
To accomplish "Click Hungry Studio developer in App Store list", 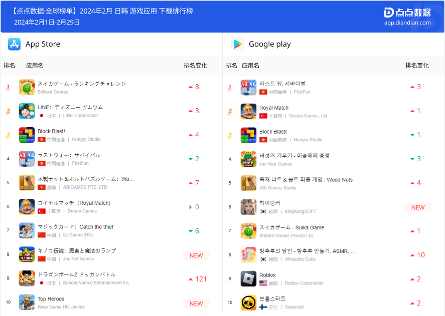I will (86, 139).
